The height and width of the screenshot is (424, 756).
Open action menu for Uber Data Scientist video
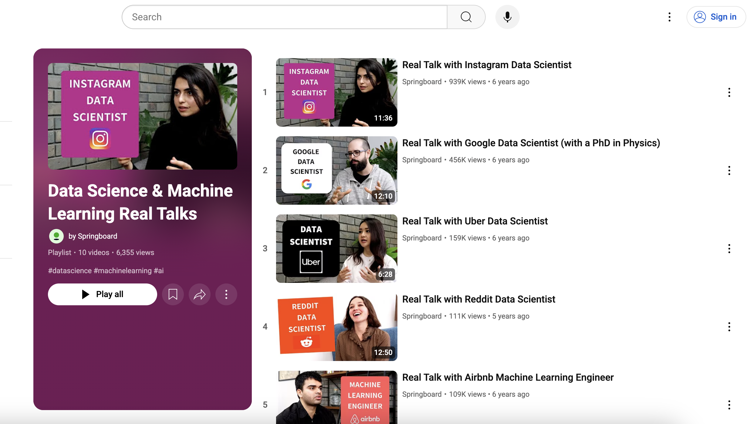pyautogui.click(x=729, y=249)
